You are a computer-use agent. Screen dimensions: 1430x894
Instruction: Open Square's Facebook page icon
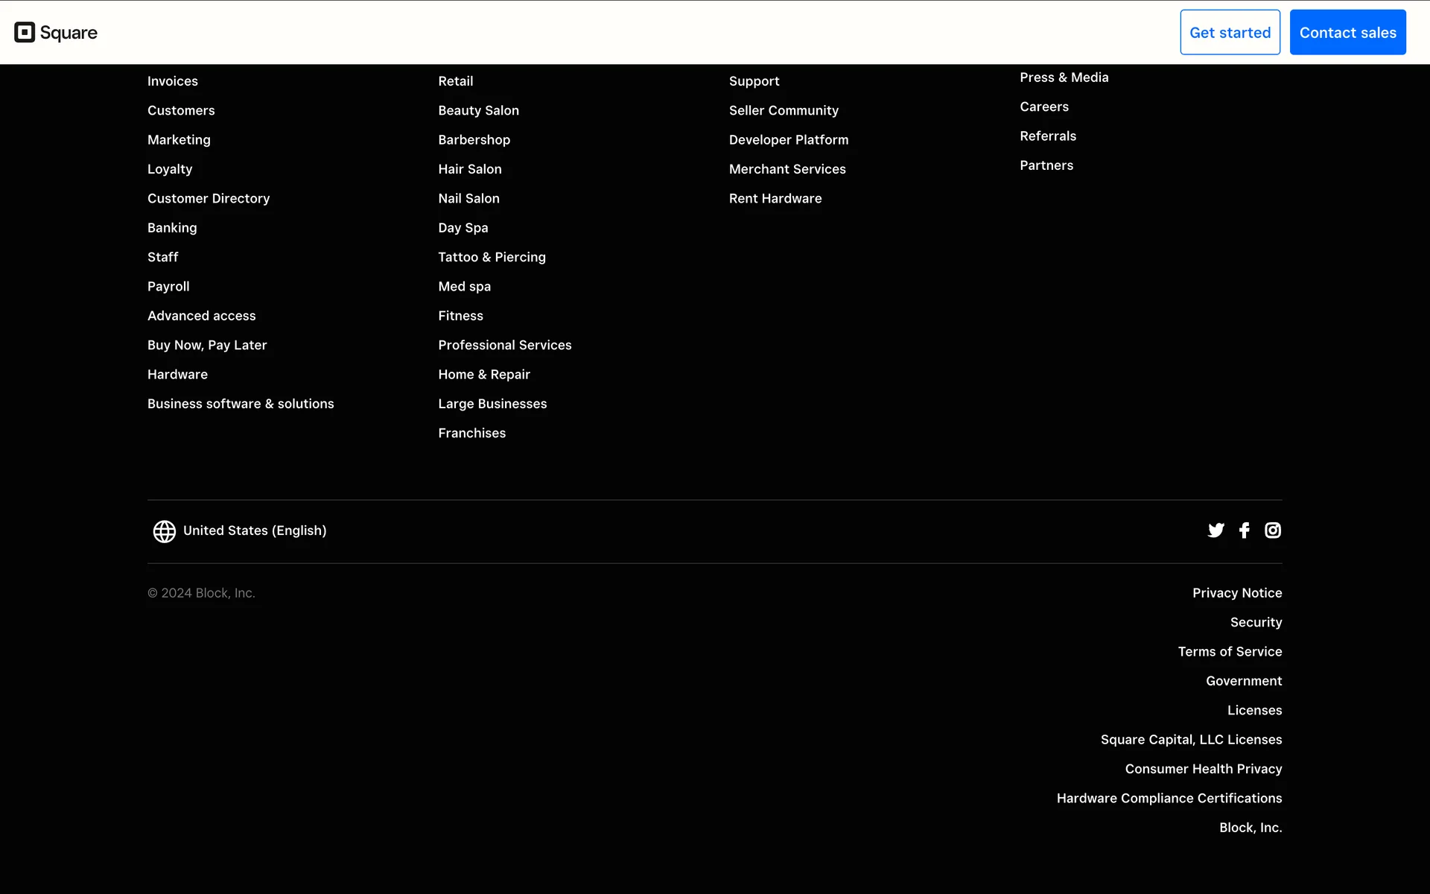pos(1244,530)
